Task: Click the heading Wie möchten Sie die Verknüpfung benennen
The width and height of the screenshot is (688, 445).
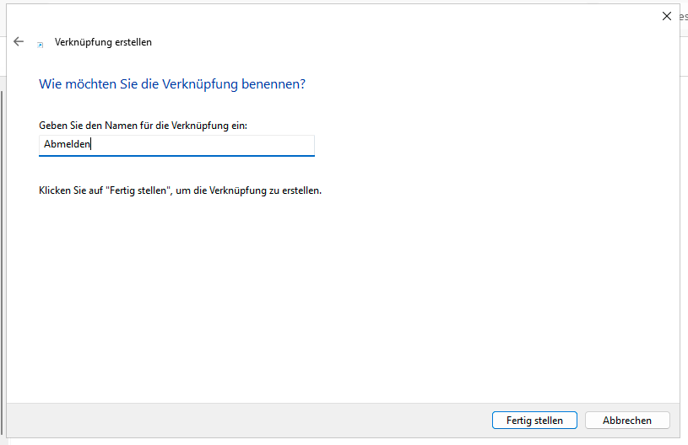Action: 172,85
